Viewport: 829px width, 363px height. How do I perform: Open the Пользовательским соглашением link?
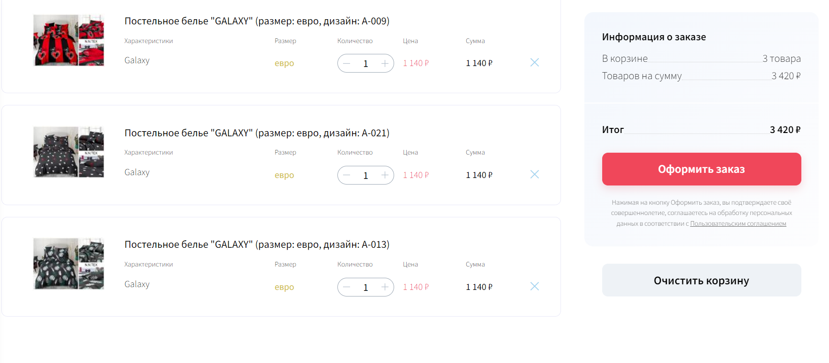click(738, 224)
